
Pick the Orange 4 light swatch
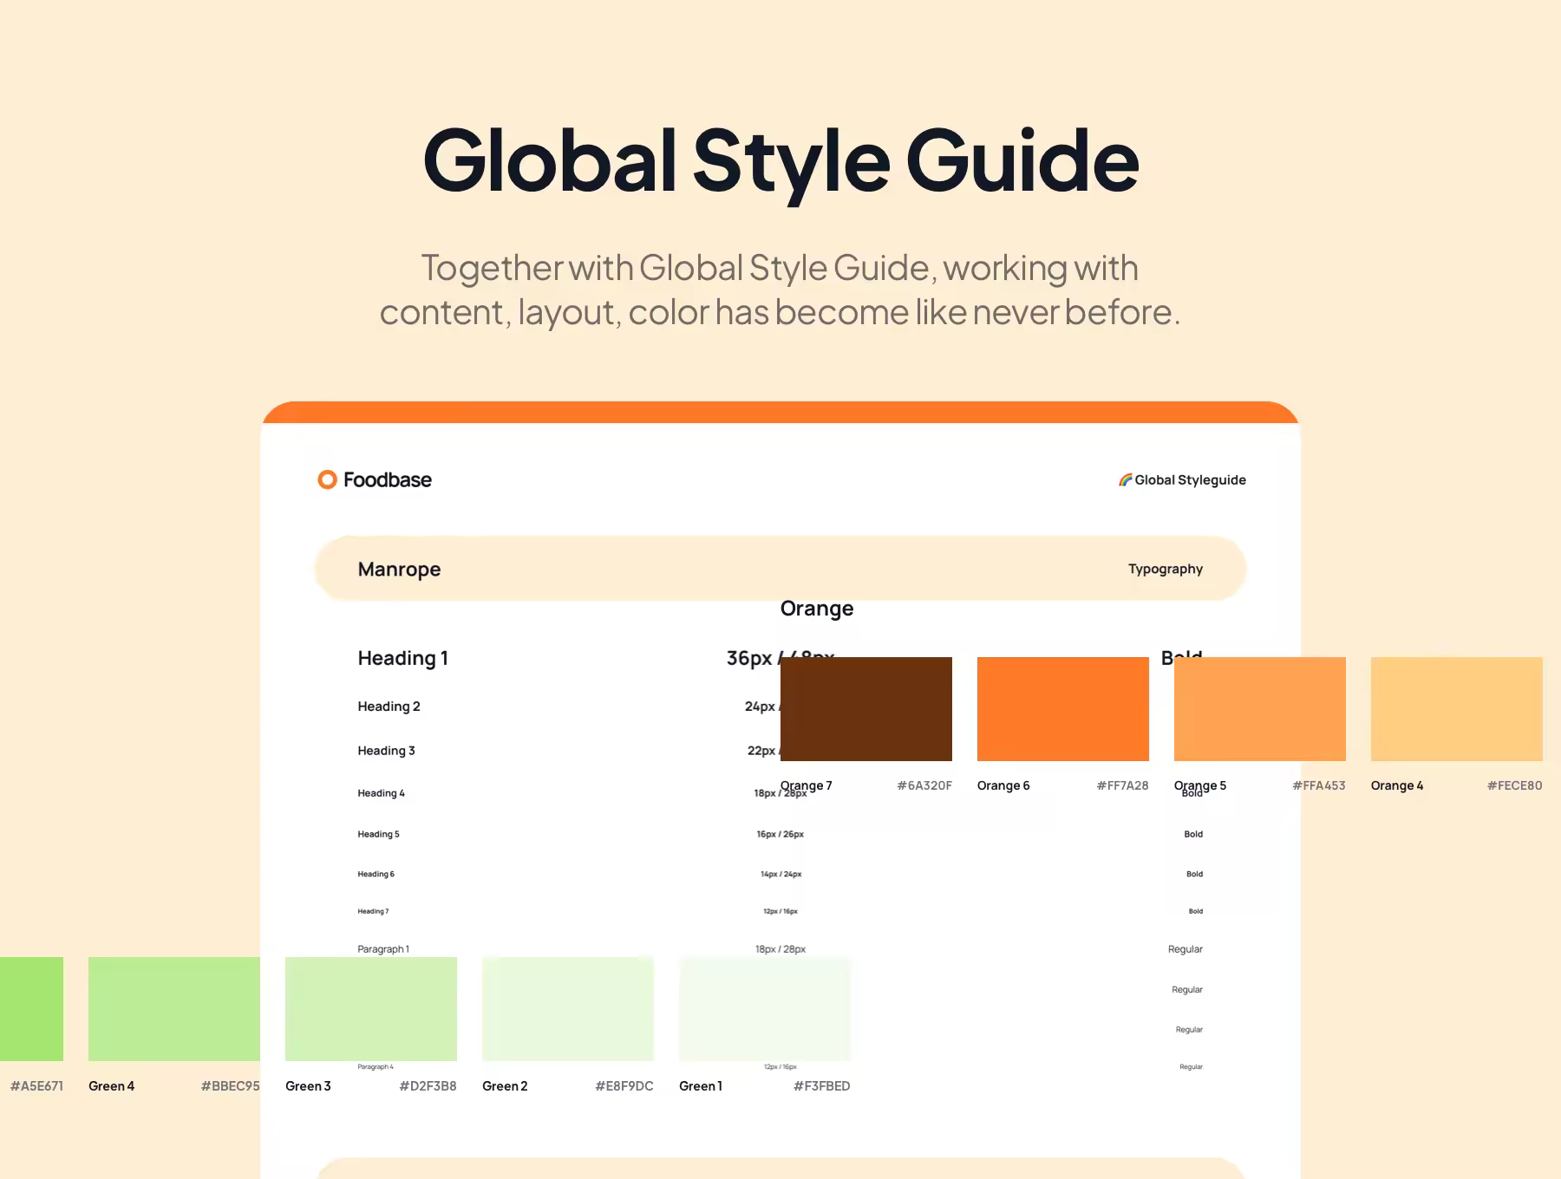[x=1457, y=709]
